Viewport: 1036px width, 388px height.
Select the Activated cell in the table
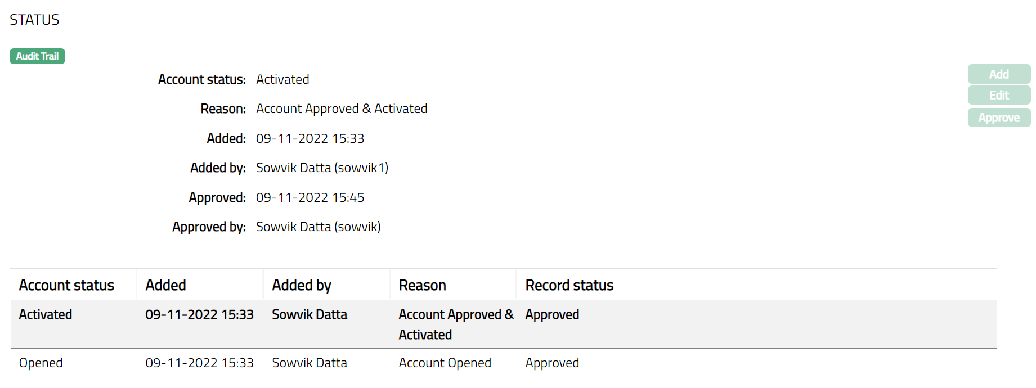46,315
